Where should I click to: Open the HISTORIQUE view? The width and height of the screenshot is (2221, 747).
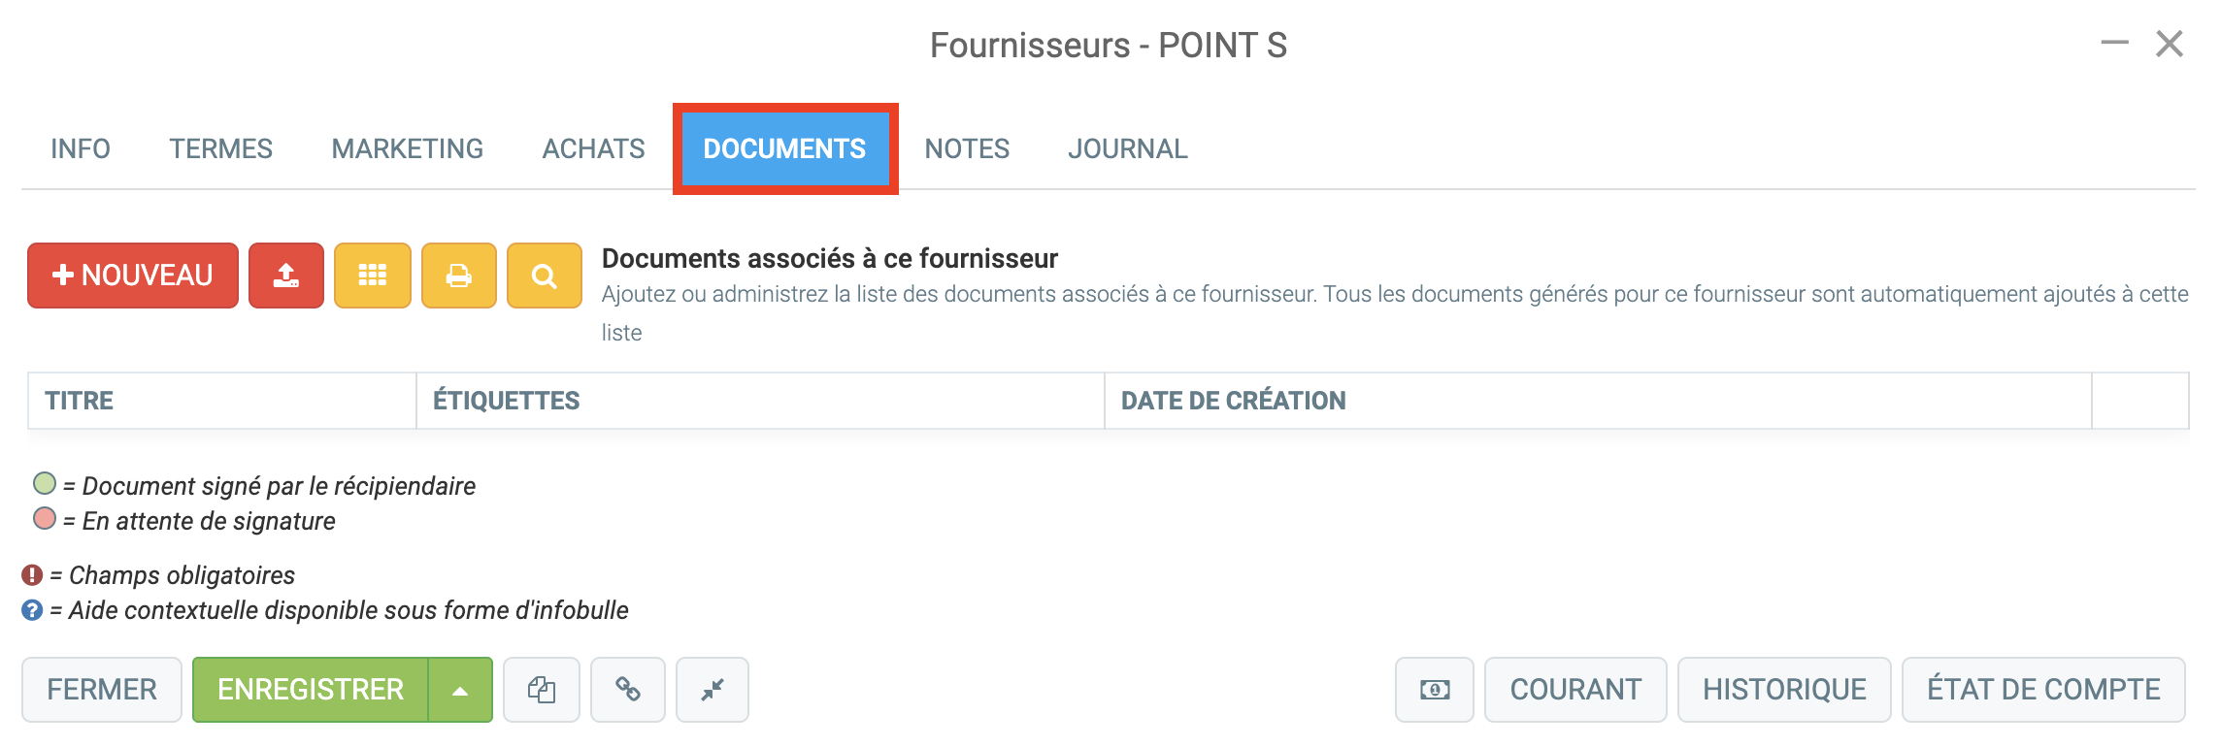click(x=1784, y=690)
